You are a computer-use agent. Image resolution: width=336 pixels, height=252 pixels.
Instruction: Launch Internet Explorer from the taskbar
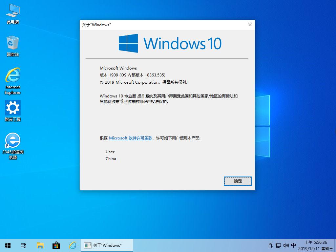(x=73, y=245)
